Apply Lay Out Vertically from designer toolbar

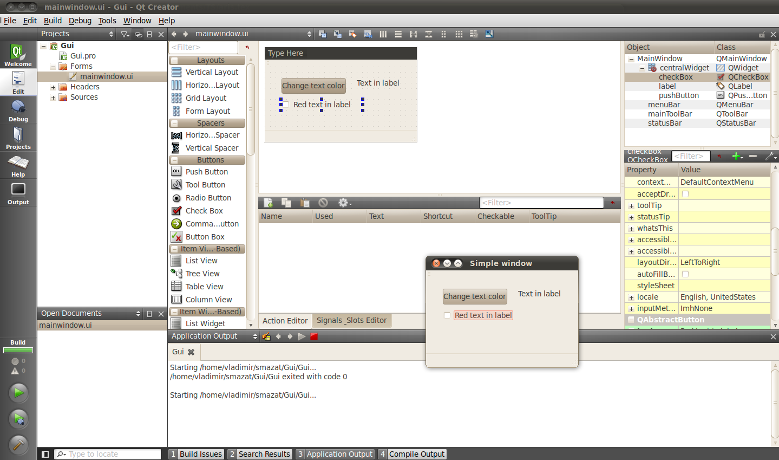coord(398,34)
